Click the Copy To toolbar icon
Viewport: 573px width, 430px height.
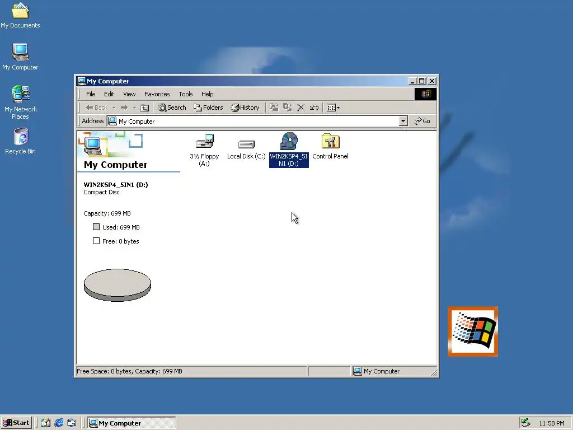[288, 107]
